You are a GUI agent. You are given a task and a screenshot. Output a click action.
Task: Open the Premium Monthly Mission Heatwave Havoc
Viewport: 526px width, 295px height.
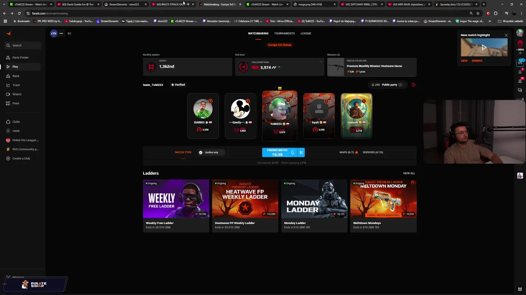pyautogui.click(x=372, y=67)
